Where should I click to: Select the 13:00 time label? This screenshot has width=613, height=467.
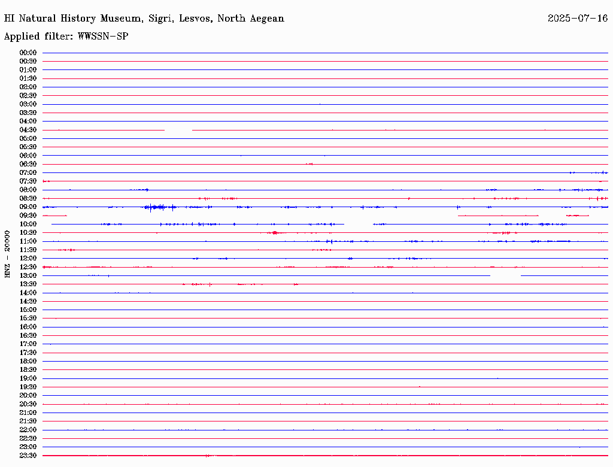[x=28, y=276]
